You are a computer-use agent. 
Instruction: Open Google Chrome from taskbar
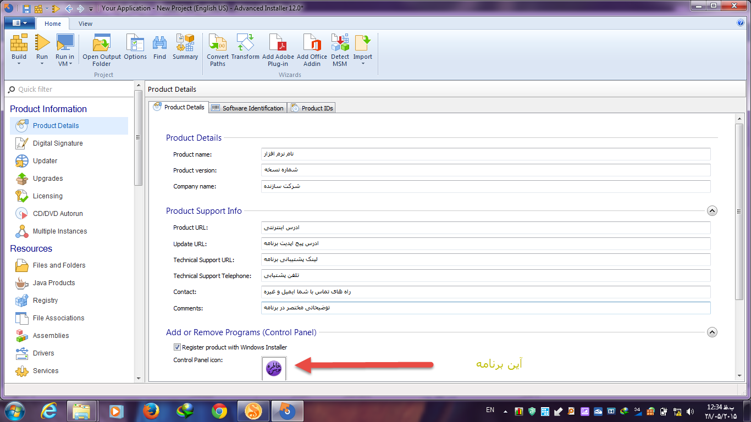pyautogui.click(x=219, y=410)
